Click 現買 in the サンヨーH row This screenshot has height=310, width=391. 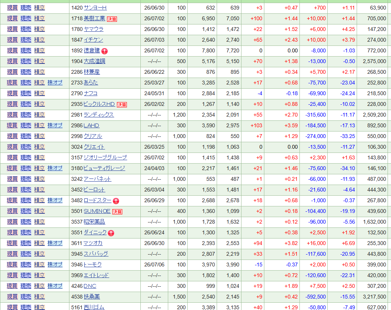tap(12, 8)
